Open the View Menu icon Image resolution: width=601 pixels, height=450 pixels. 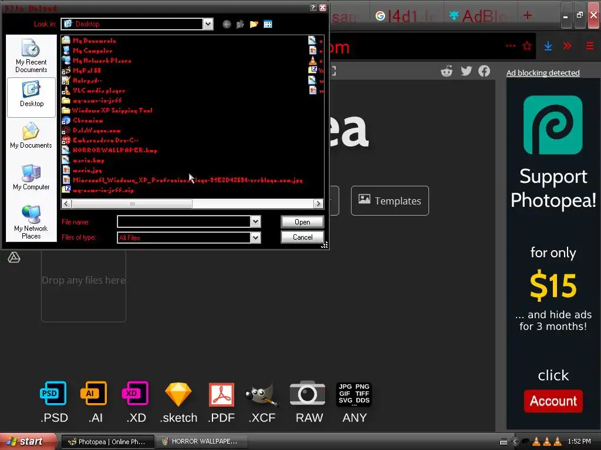point(268,24)
